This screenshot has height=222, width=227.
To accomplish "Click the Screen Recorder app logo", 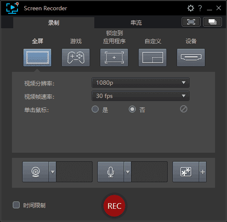I will point(12,8).
